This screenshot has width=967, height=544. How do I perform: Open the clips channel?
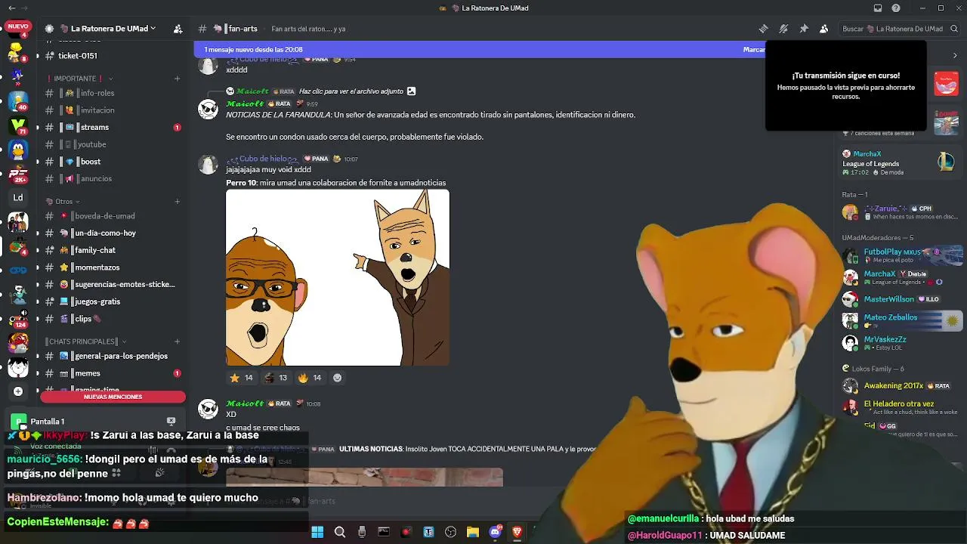(113, 319)
